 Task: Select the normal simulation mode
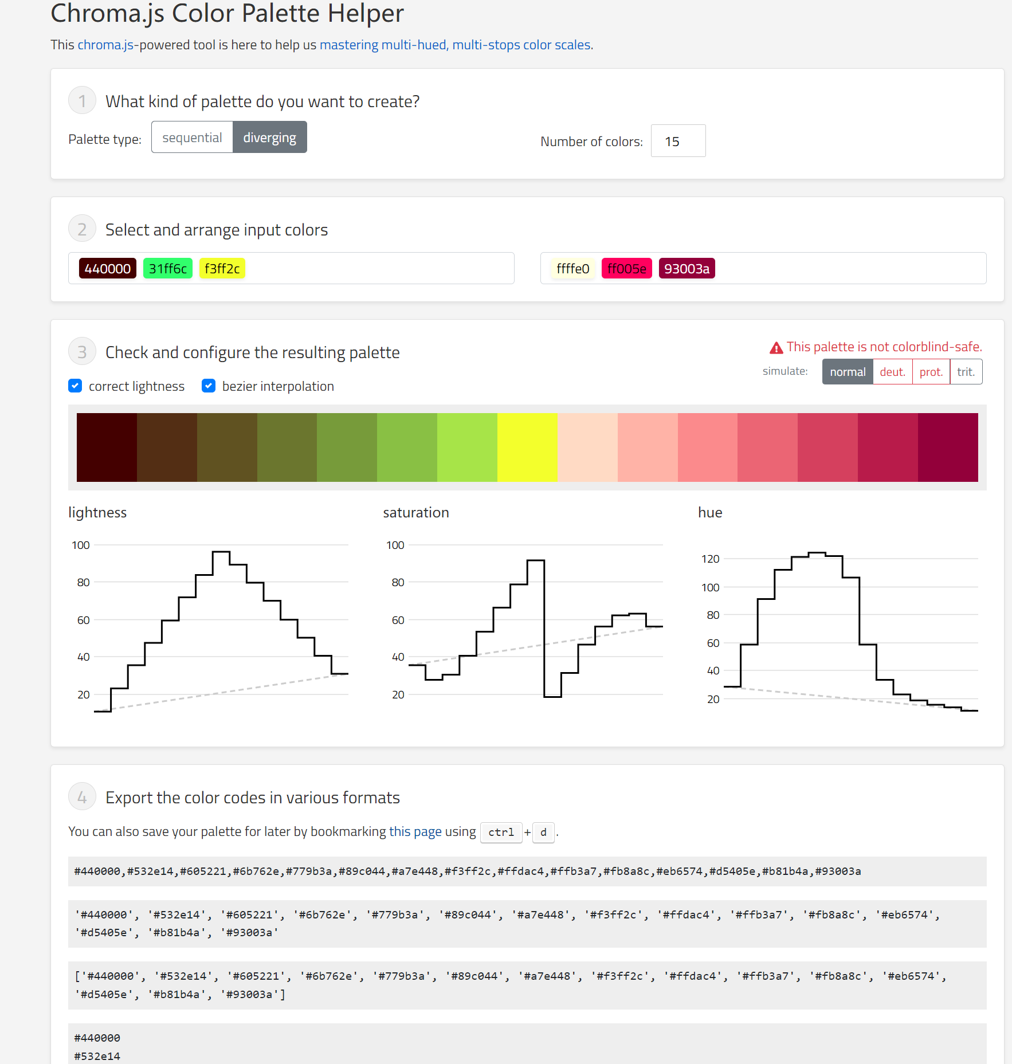[x=848, y=371]
